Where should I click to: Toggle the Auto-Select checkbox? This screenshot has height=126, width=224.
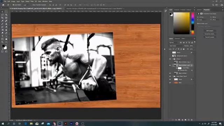[x=13, y=5]
